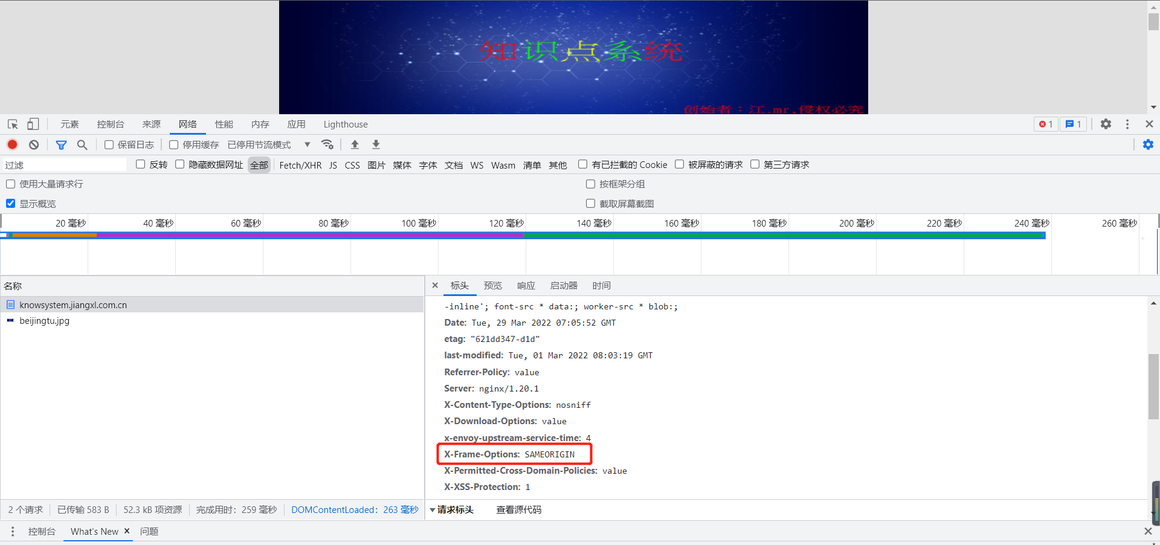Open the 响应 tab of the request
This screenshot has height=545, width=1160.
(x=526, y=285)
